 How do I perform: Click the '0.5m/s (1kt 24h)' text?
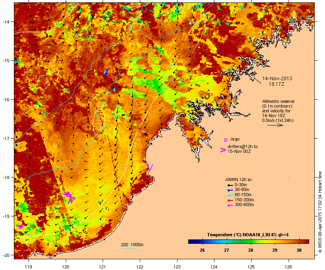tap(278, 120)
